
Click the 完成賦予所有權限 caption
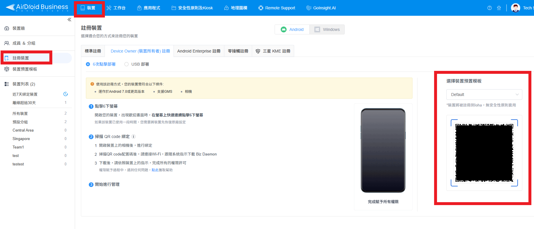[x=383, y=202]
